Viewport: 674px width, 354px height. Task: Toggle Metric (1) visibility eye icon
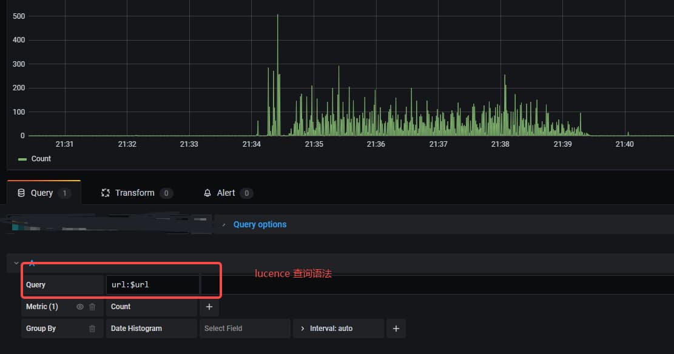pyautogui.click(x=79, y=307)
